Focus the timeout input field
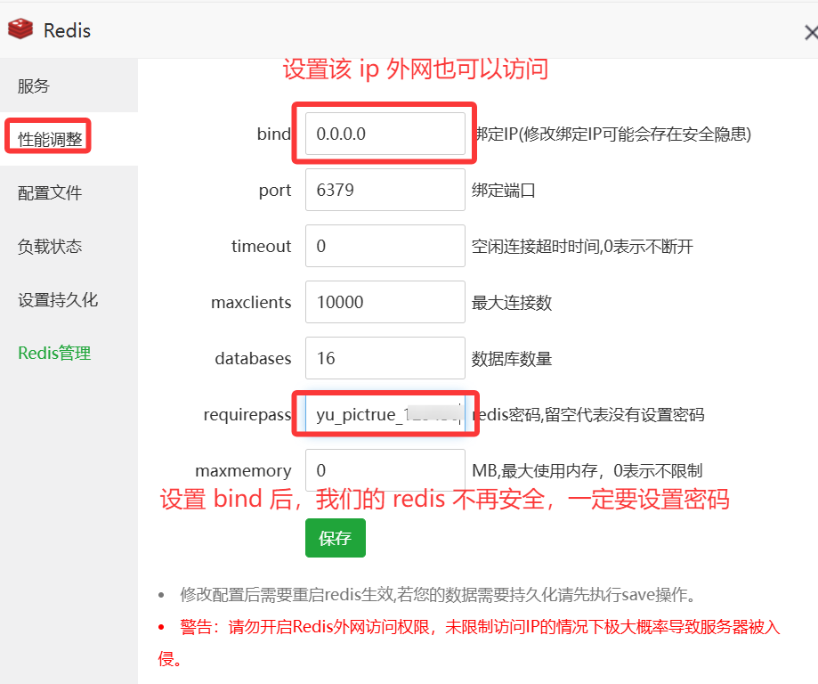The image size is (818, 684). pyautogui.click(x=385, y=246)
